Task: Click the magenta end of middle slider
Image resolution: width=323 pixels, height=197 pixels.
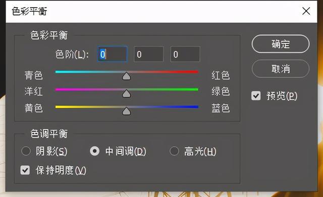Action: pos(58,89)
